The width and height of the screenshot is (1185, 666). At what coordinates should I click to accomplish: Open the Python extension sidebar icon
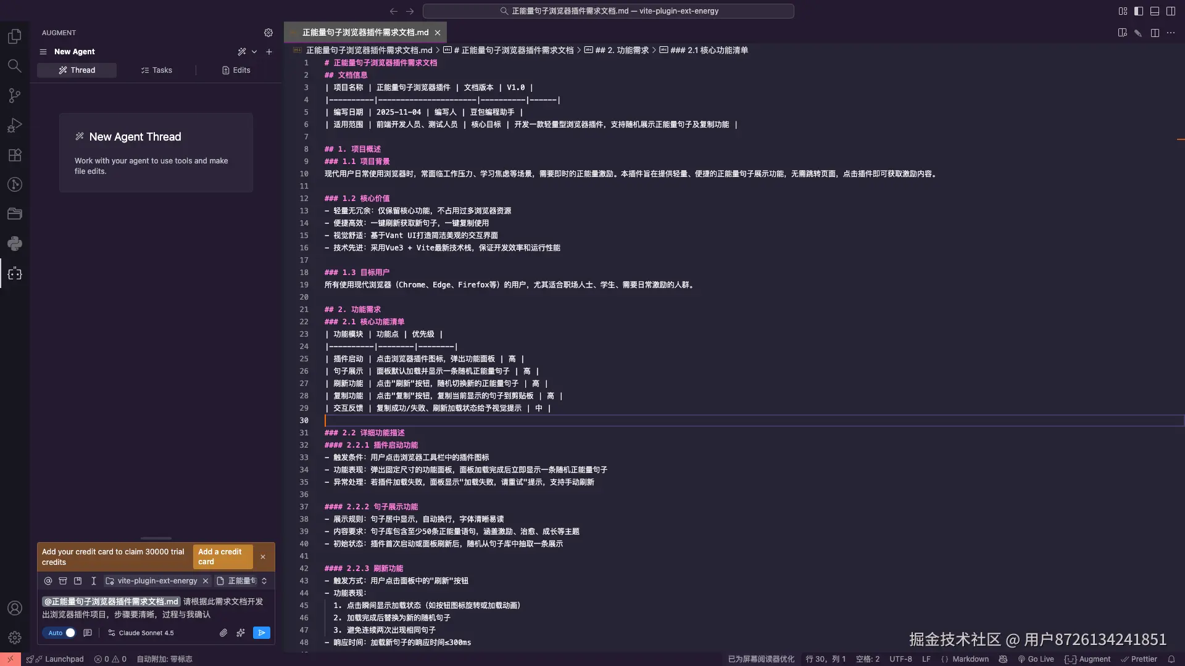[15, 244]
